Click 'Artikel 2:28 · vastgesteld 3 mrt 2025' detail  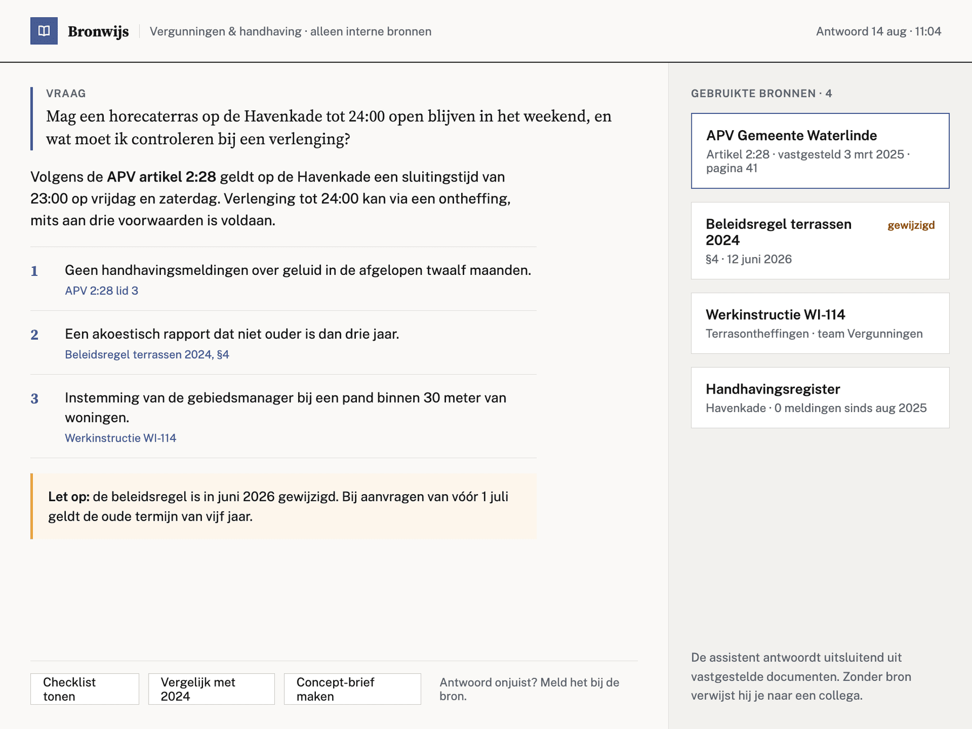coord(808,161)
